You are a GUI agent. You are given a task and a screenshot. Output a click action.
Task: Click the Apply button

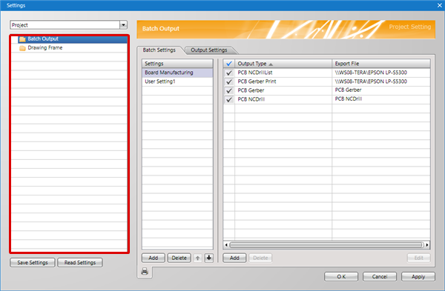[418, 276]
